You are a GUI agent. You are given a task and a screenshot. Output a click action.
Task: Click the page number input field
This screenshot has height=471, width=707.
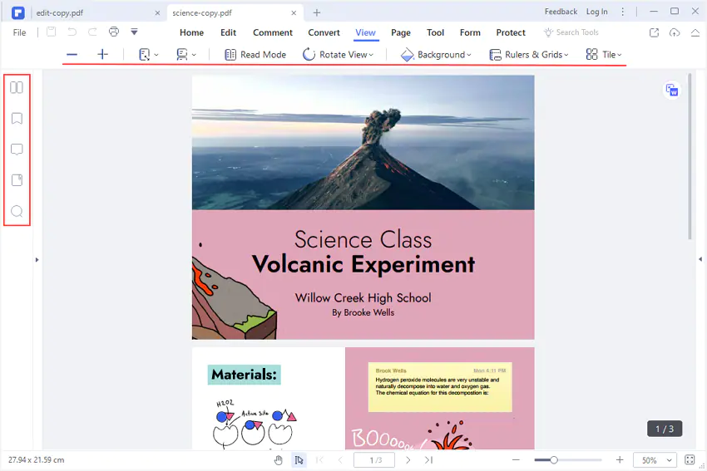pos(373,459)
